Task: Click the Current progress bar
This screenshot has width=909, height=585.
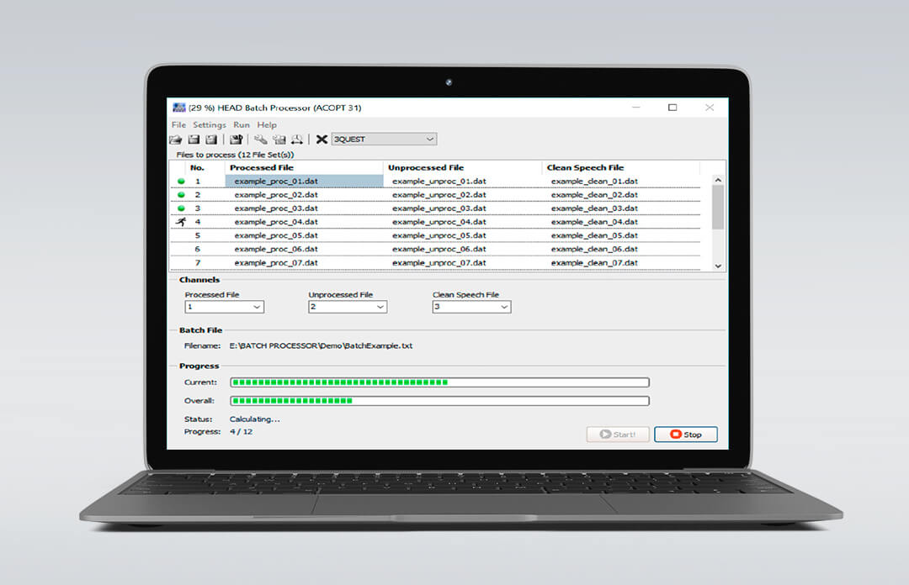Action: [438, 382]
